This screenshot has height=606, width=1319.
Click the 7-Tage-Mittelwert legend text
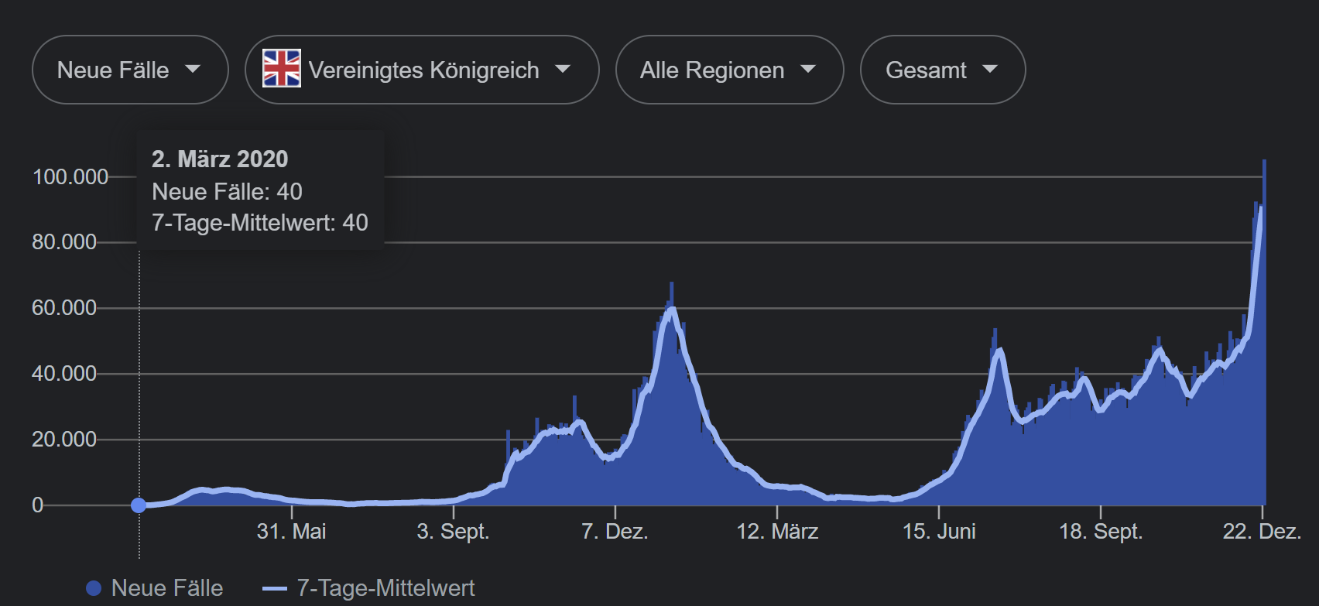pos(385,588)
